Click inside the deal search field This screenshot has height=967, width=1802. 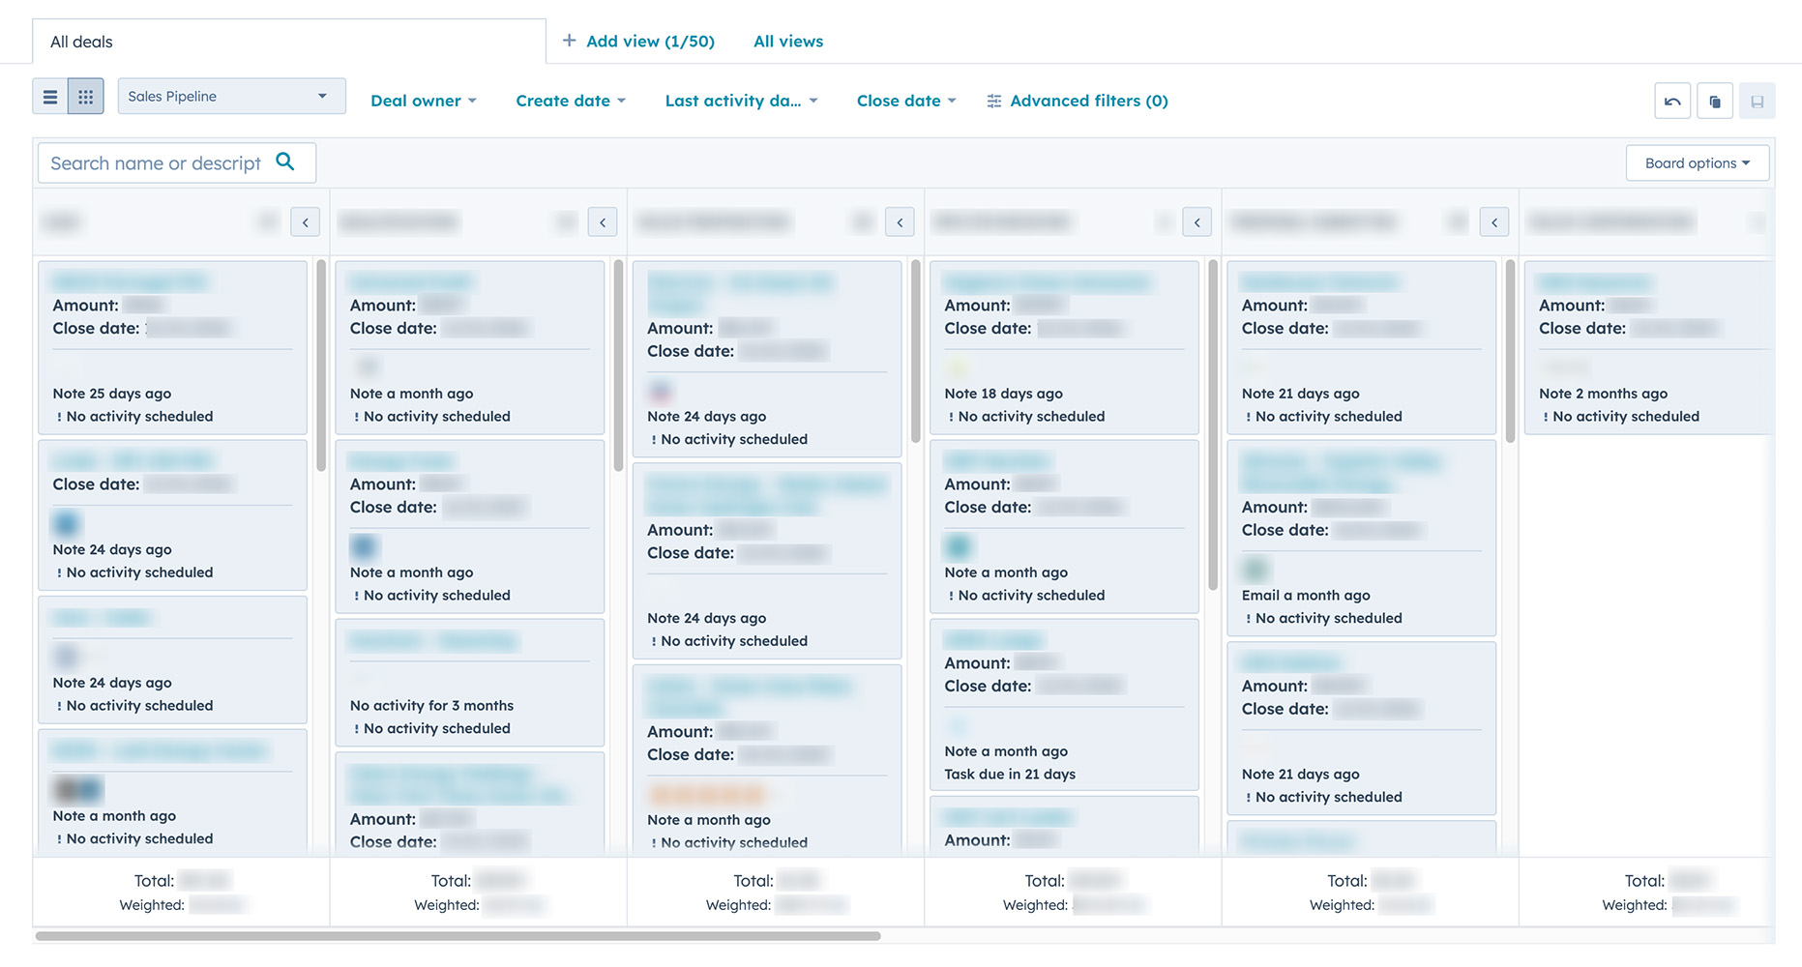pyautogui.click(x=155, y=162)
